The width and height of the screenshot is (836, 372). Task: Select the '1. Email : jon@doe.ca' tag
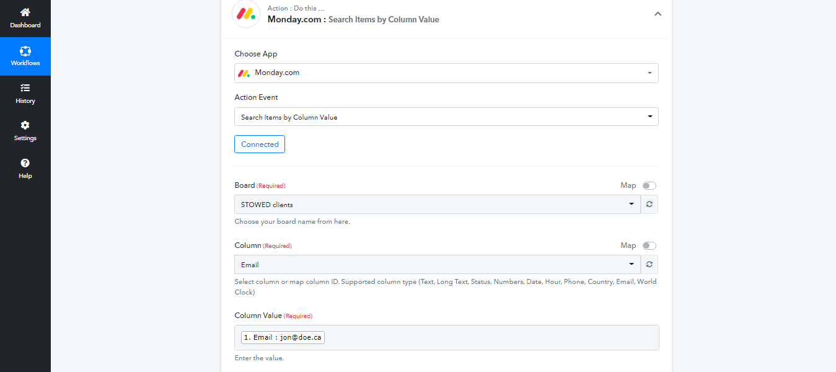283,337
